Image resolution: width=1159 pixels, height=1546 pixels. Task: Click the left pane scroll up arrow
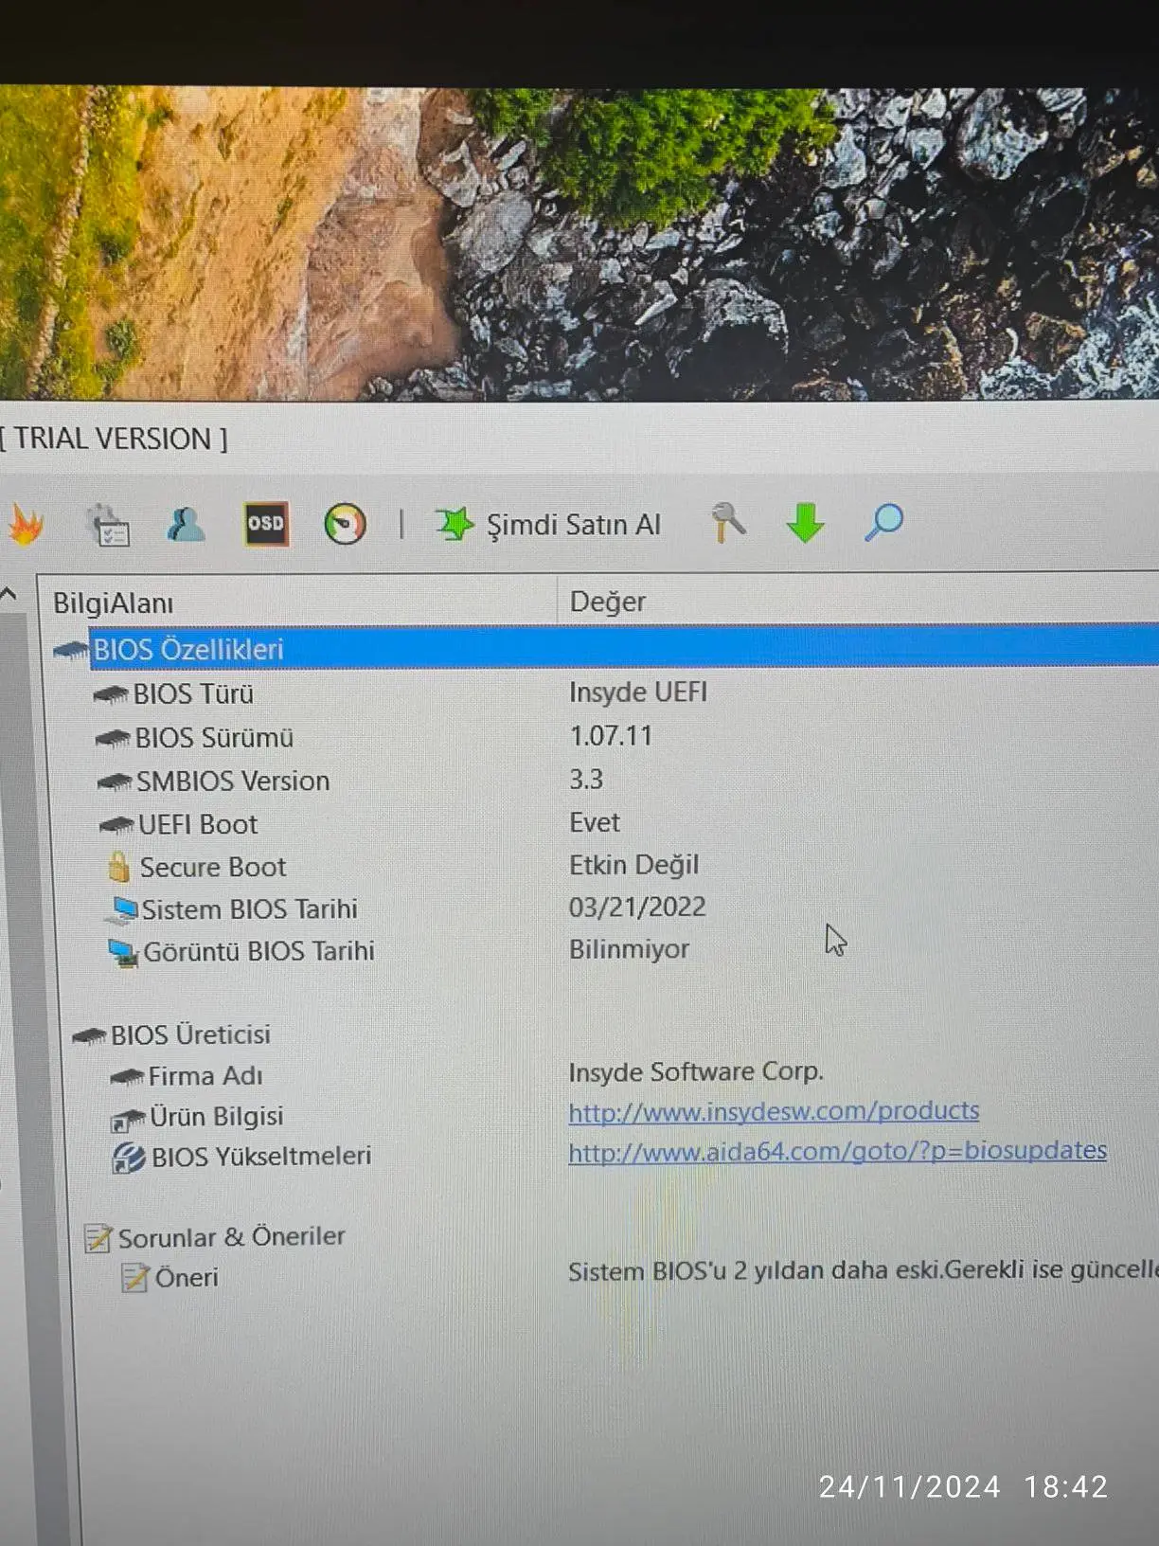9,595
